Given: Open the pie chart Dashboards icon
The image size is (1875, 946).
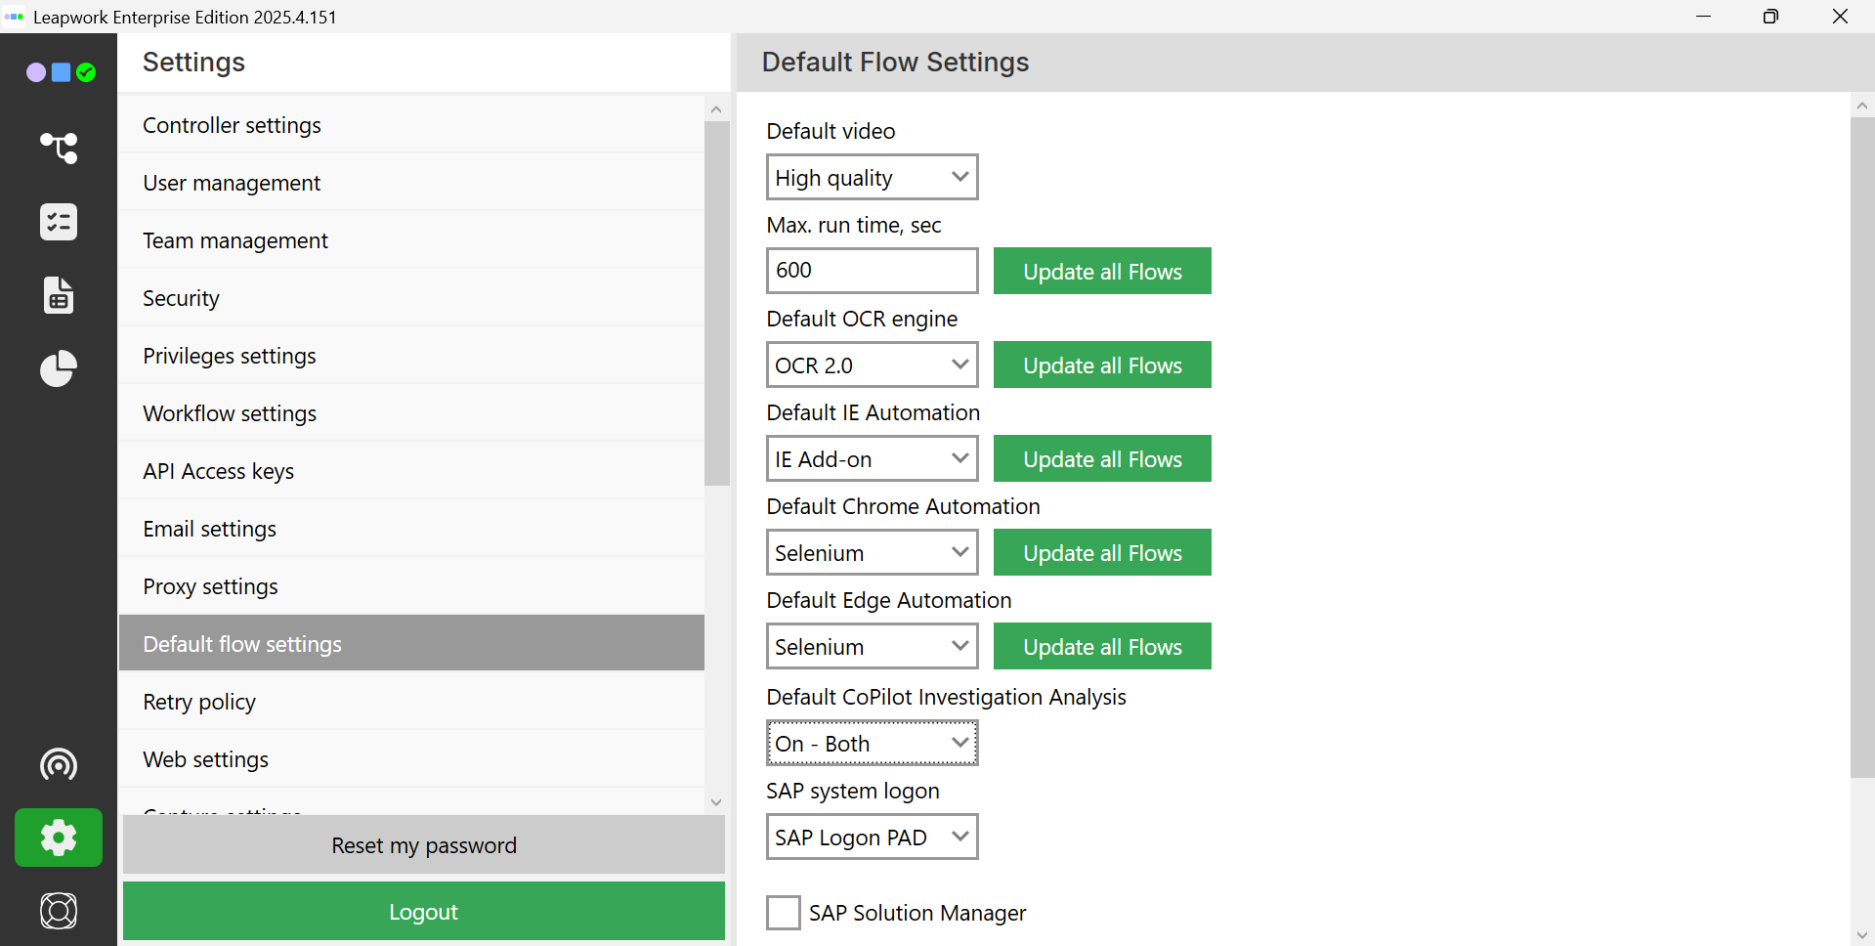Looking at the screenshot, I should click(59, 368).
